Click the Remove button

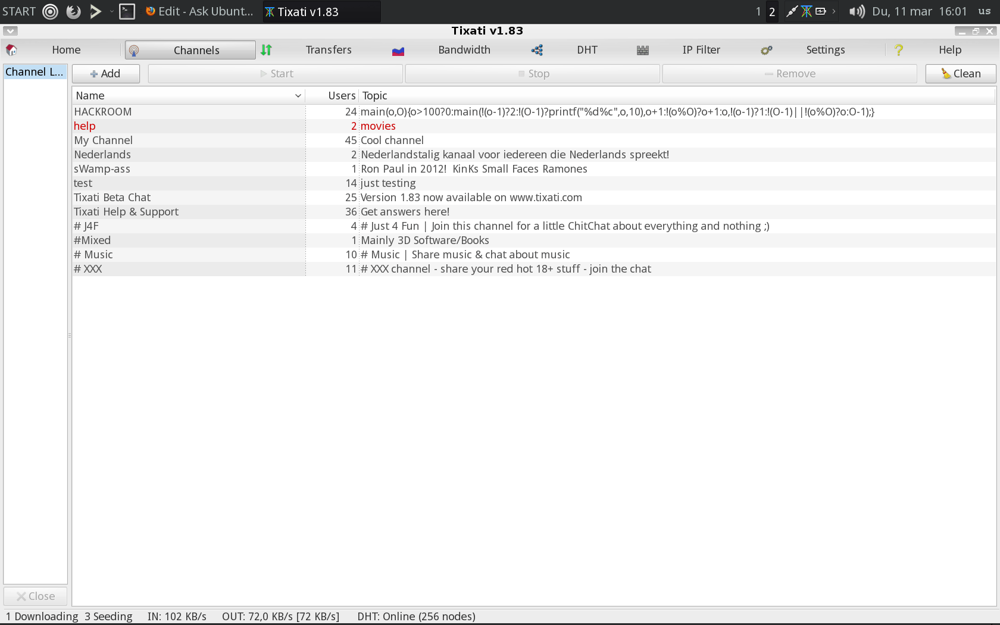pos(790,74)
